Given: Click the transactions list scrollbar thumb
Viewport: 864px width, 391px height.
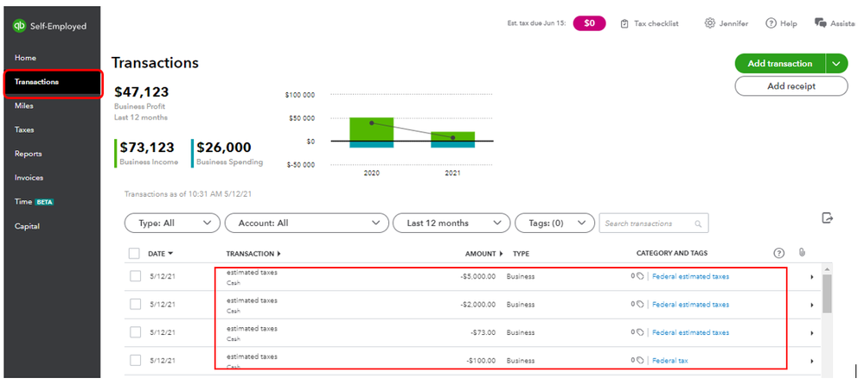Looking at the screenshot, I should point(827,293).
